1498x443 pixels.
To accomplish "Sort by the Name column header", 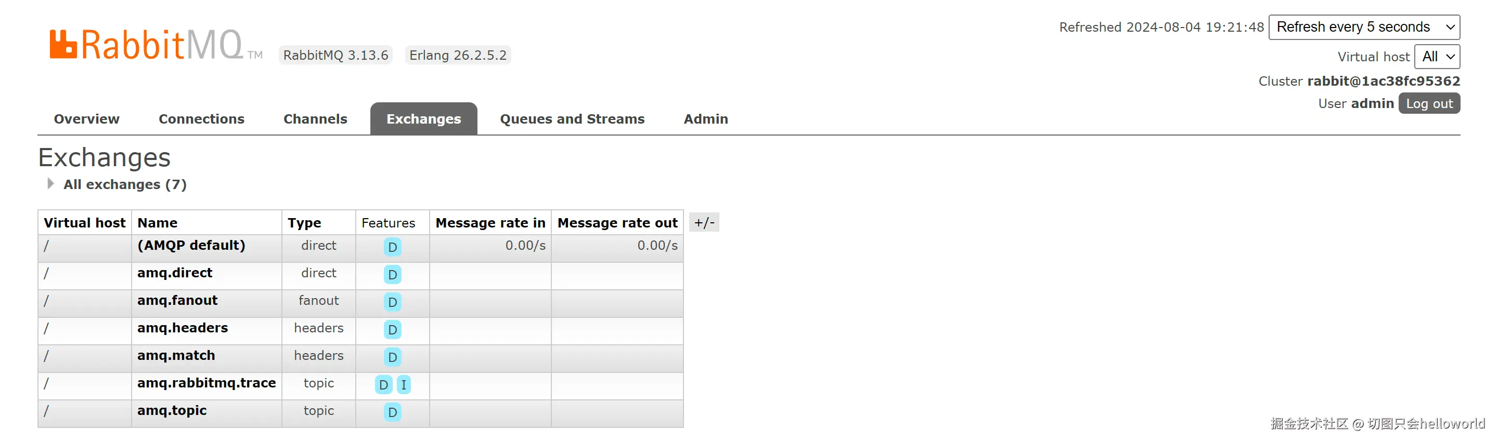I will pyautogui.click(x=158, y=223).
